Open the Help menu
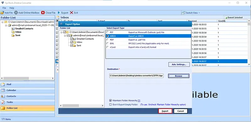Screen dimensions: 251x122 pyautogui.click(x=12, y=8)
